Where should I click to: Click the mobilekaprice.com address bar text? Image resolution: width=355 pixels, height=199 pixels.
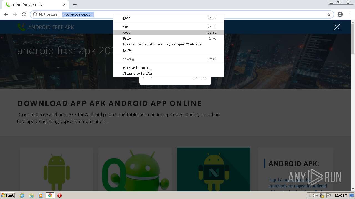pyautogui.click(x=78, y=14)
